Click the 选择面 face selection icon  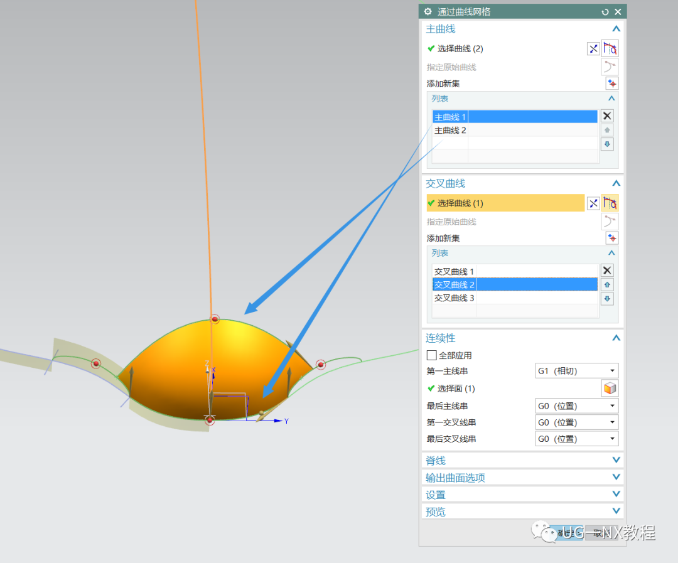click(610, 388)
